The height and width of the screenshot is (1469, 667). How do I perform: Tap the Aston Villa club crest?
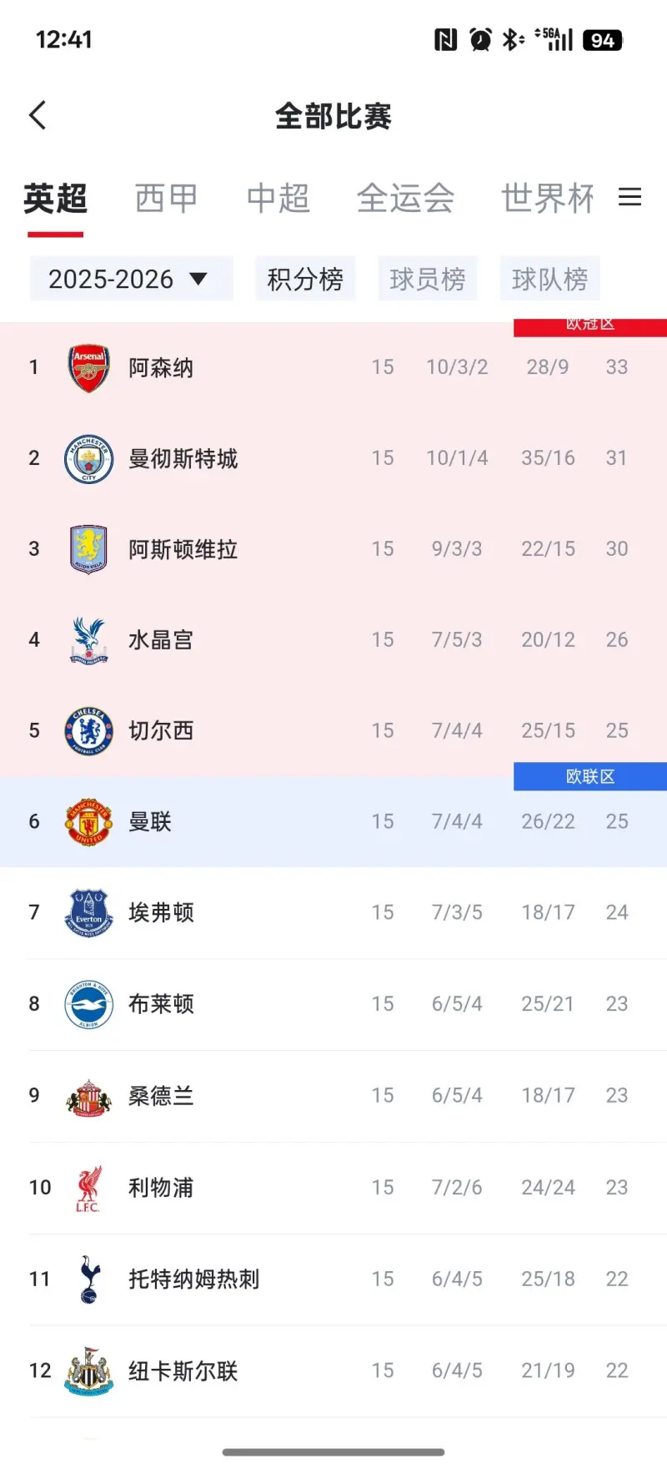tap(88, 549)
